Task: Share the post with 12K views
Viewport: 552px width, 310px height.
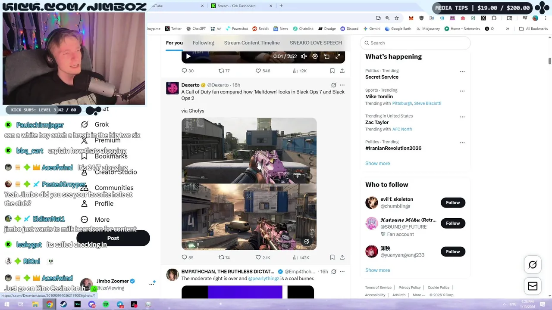Action: click(x=342, y=71)
